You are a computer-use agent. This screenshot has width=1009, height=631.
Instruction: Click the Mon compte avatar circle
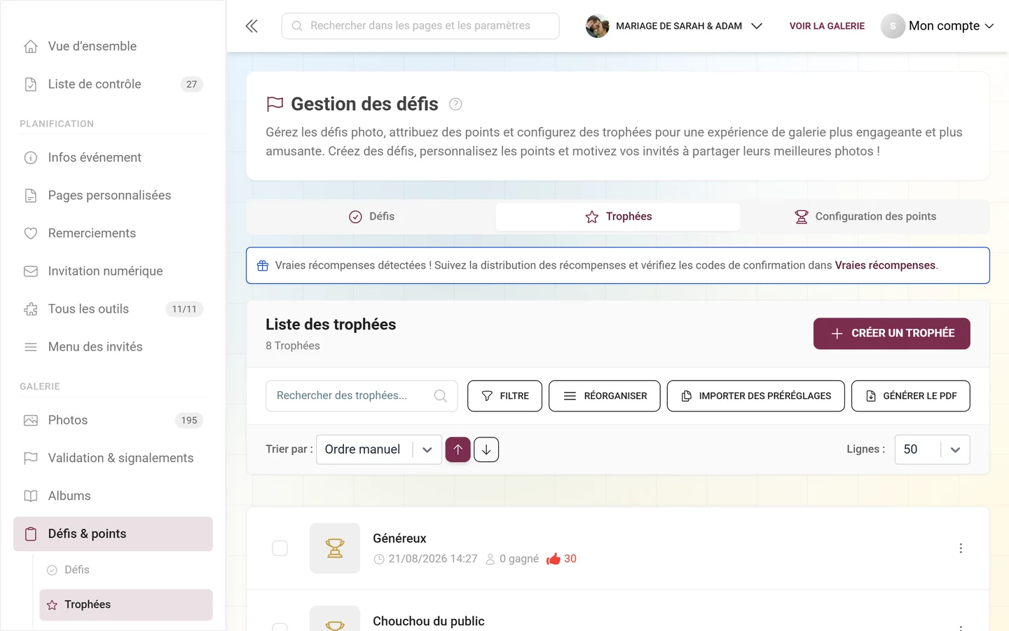[x=893, y=26]
